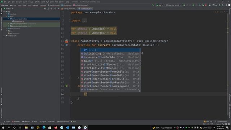Viewport: 231px width, 130px height.
Task: Click the Select Opened File target icon
Action: coord(45,9)
